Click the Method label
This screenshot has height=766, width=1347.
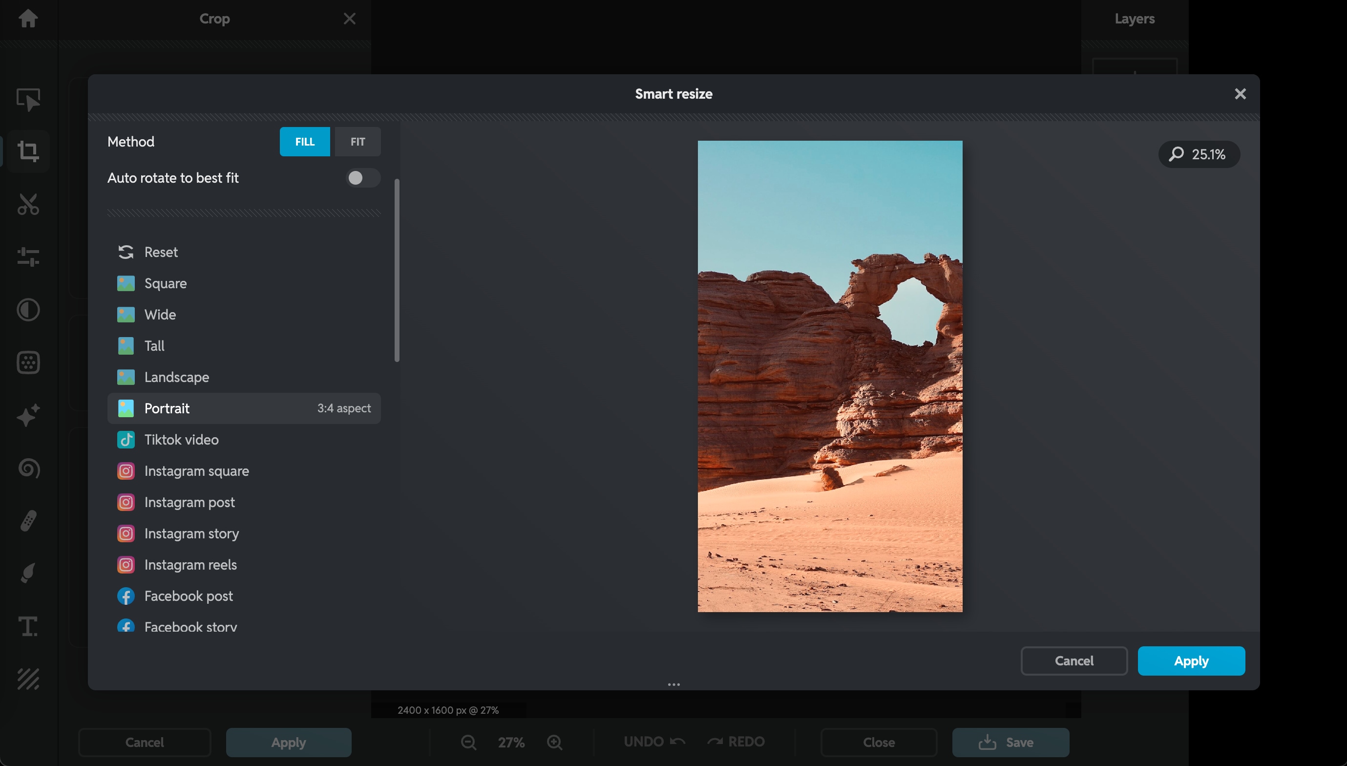(x=131, y=142)
